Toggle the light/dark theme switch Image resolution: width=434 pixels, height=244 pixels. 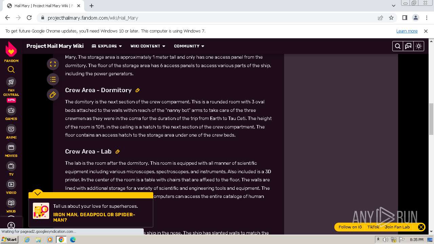[419, 46]
